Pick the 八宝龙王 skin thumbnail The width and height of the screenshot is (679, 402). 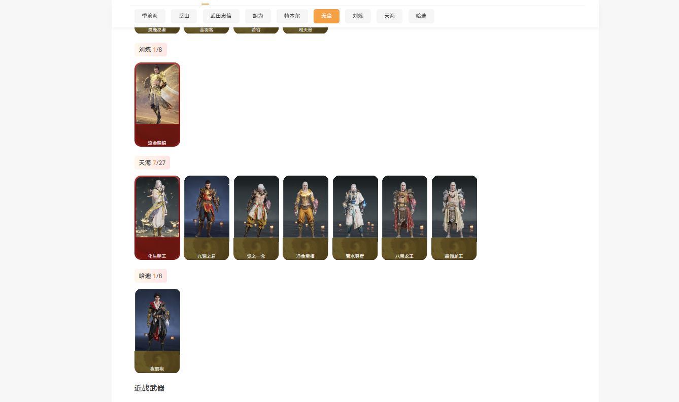click(404, 218)
